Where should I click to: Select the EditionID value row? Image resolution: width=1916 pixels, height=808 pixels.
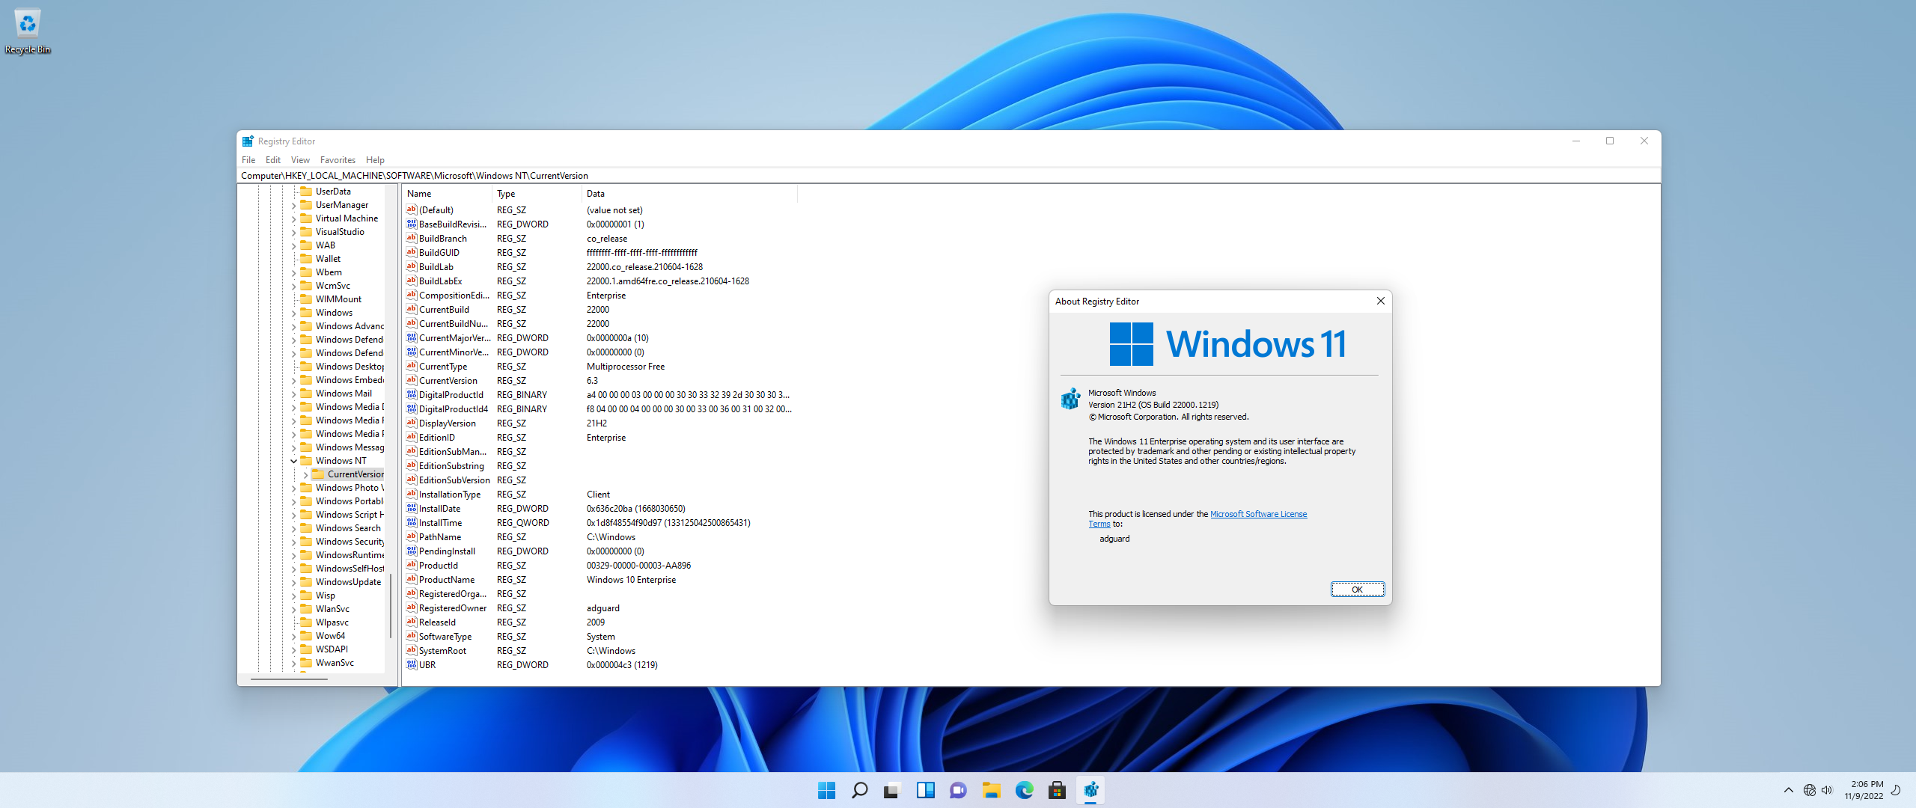pos(599,437)
